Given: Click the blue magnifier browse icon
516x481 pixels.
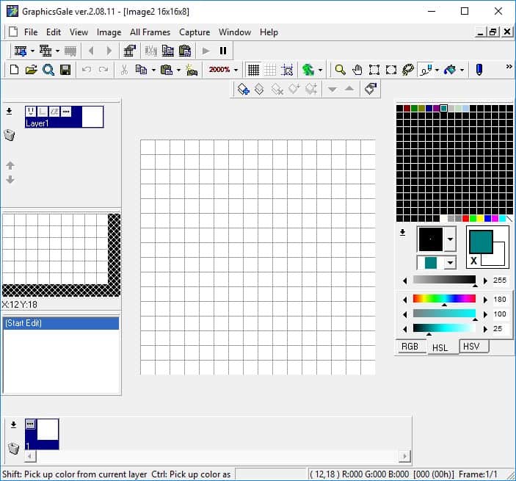Looking at the screenshot, I should tap(48, 70).
